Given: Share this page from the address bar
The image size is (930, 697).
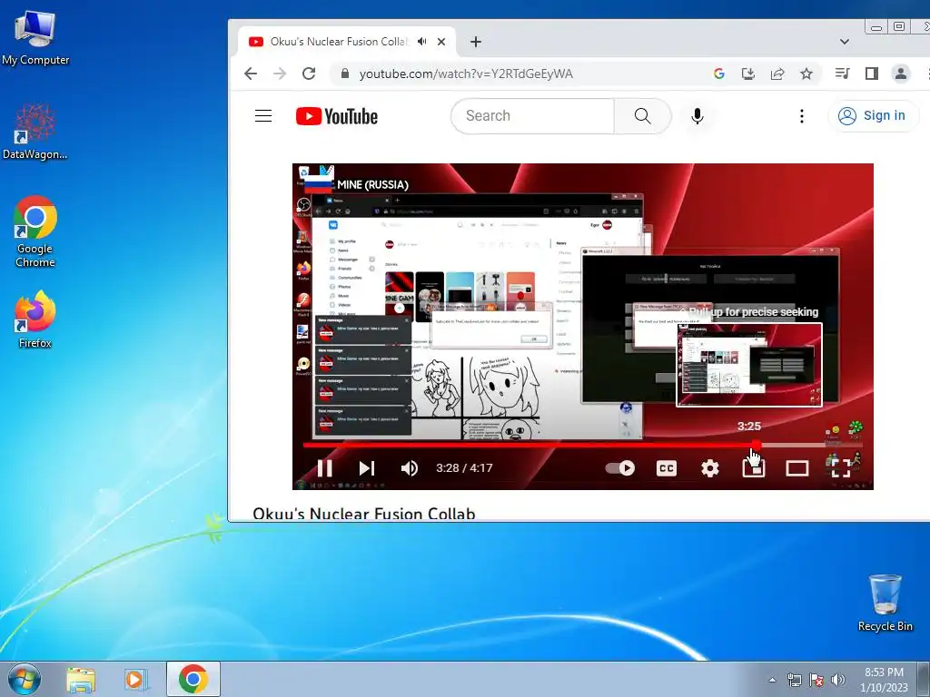Looking at the screenshot, I should [777, 74].
